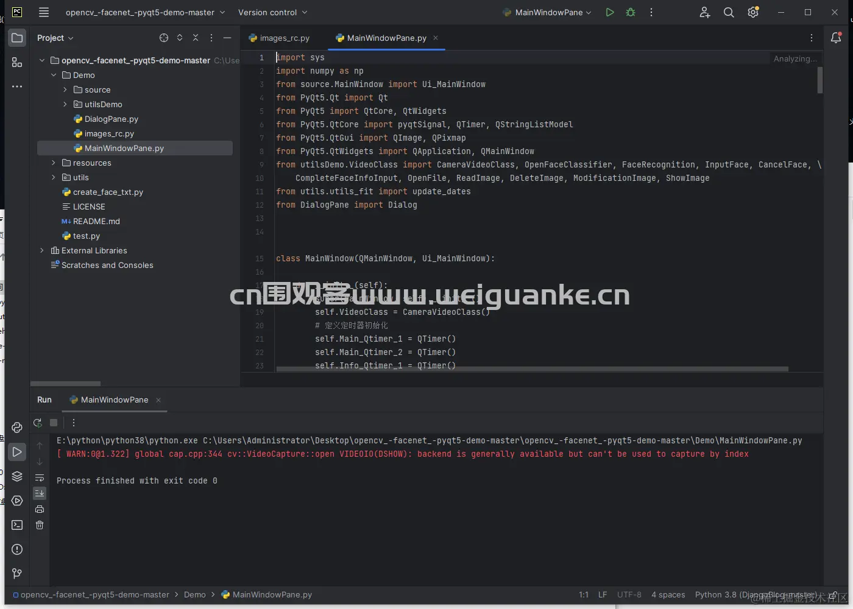The width and height of the screenshot is (853, 609).
Task: Rerun MainWindowPane in Run panel
Action: pyautogui.click(x=38, y=423)
